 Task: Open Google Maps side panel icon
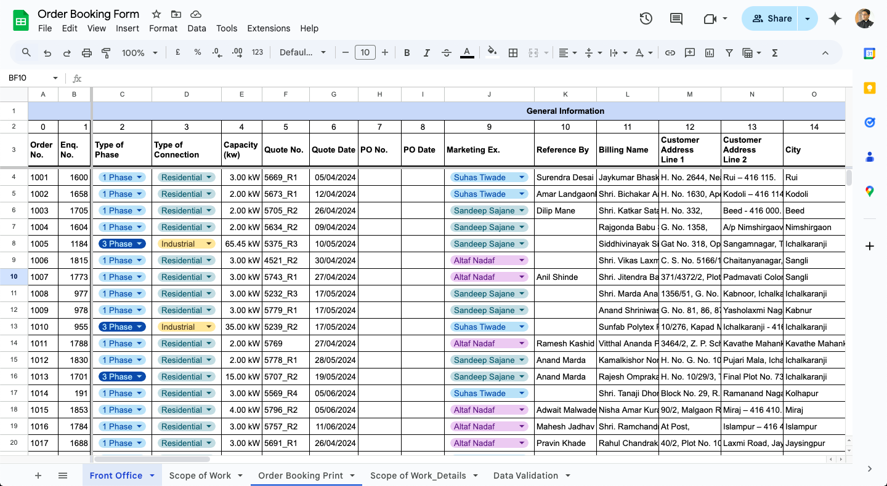pyautogui.click(x=870, y=191)
